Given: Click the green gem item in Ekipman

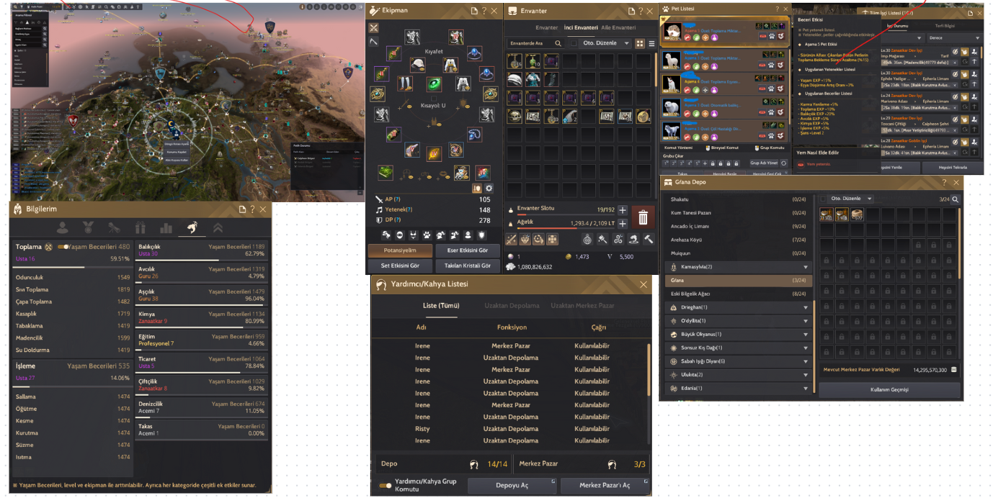Looking at the screenshot, I should pos(434,84).
